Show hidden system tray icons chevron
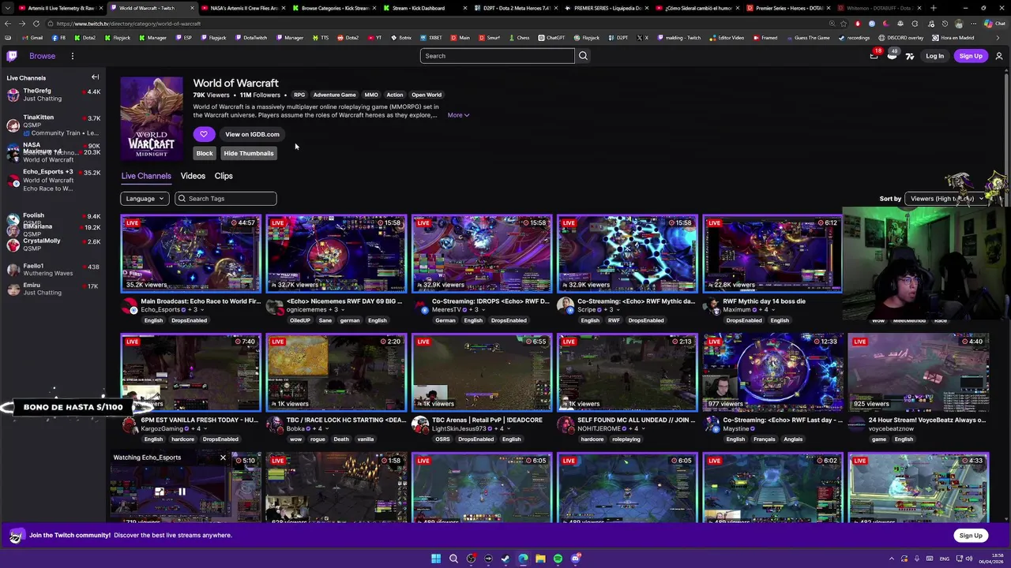The width and height of the screenshot is (1011, 568). pyautogui.click(x=893, y=559)
